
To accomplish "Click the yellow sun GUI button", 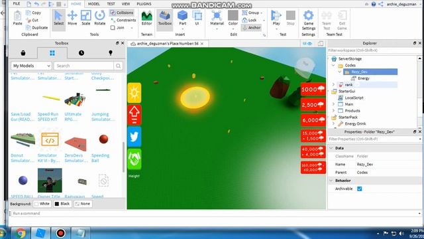I will (134, 93).
